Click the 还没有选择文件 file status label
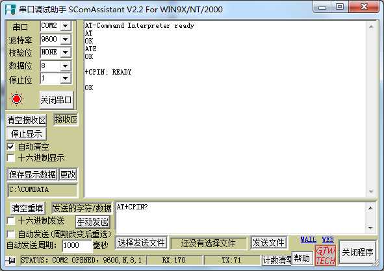 pos(209,243)
